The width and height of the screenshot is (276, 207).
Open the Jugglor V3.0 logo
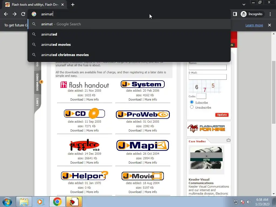[84, 145]
